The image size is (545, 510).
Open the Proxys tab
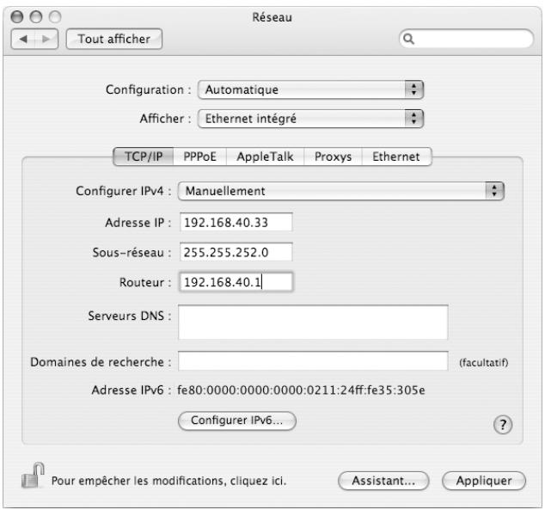333,157
